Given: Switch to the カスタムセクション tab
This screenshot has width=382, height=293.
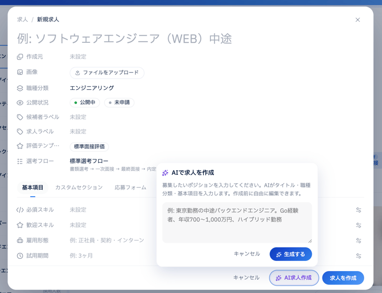Looking at the screenshot, I should click(x=79, y=188).
